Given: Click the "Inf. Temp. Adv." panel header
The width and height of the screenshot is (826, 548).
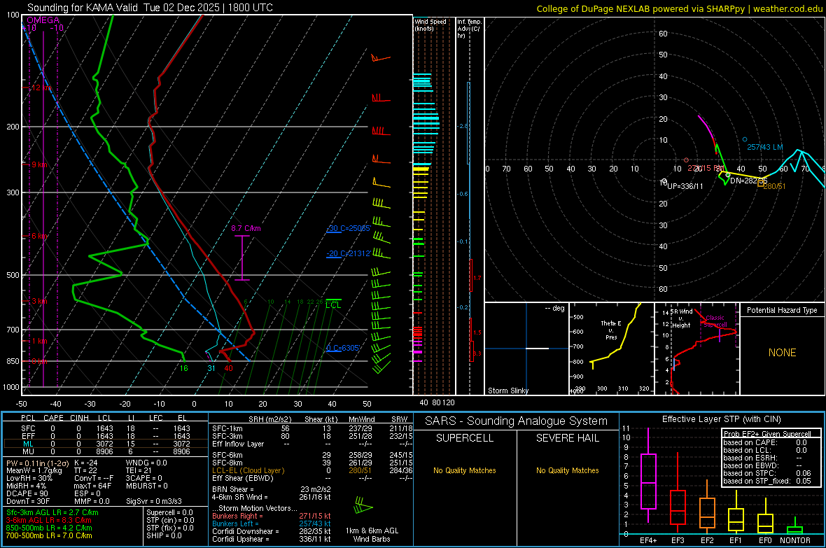Looking at the screenshot, I should pos(469,29).
